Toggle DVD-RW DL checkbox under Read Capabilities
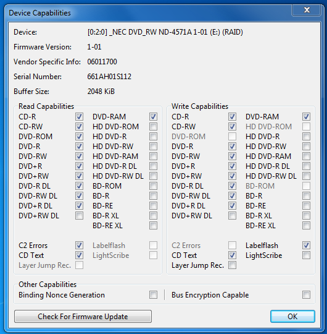The image size is (327, 334). pyautogui.click(x=79, y=196)
